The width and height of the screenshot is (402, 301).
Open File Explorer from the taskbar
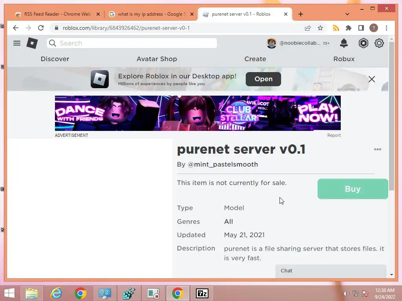(31, 293)
